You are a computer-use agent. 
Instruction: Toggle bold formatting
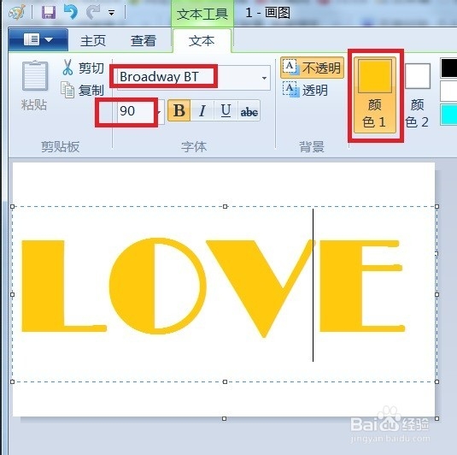pos(179,111)
